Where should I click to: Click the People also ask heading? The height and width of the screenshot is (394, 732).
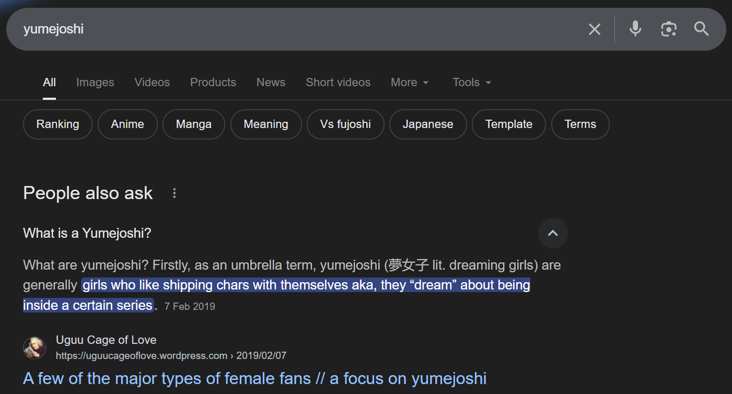pos(88,193)
